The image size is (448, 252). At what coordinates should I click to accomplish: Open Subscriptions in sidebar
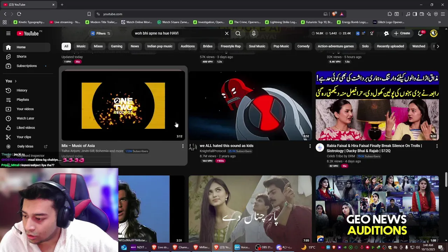27,66
